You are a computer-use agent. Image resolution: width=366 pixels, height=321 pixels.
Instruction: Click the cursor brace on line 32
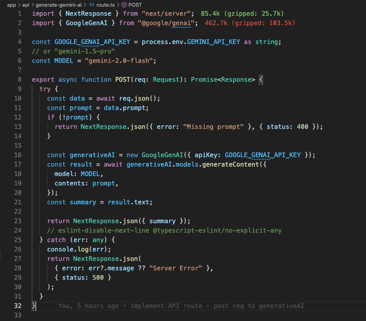[33, 306]
